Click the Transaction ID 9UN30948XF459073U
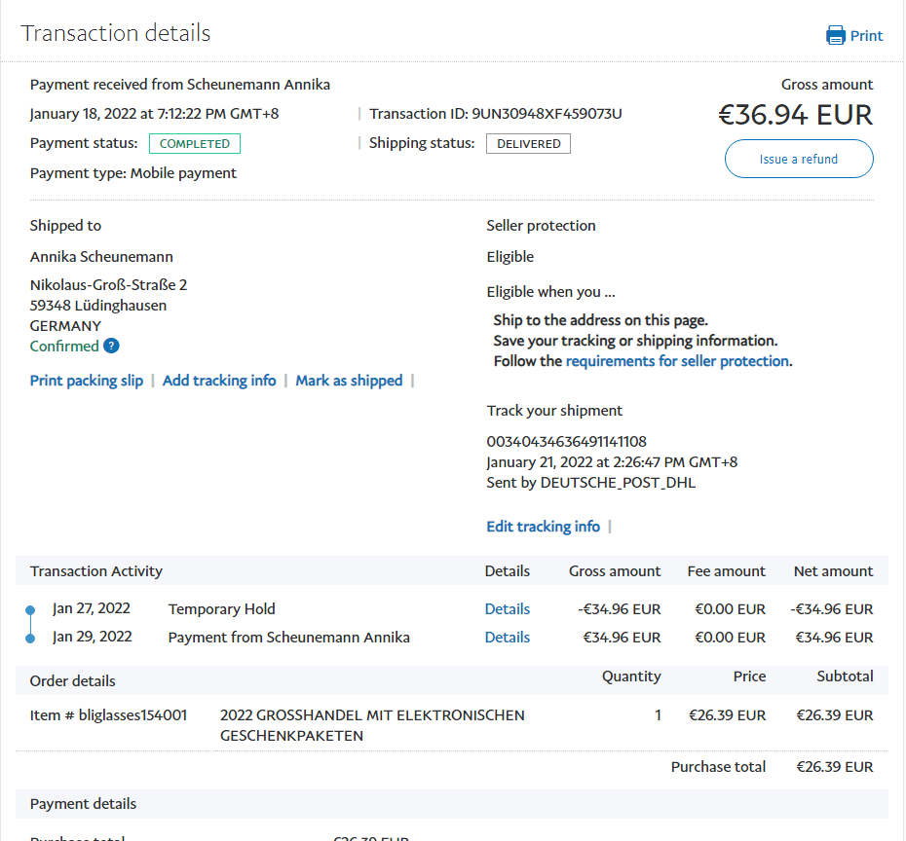The width and height of the screenshot is (906, 841). pos(547,114)
